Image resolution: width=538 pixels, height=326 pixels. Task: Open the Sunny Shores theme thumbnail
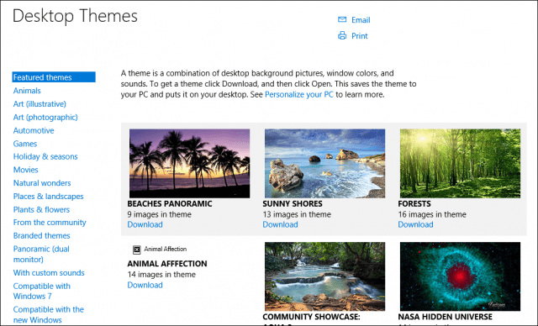click(x=324, y=163)
